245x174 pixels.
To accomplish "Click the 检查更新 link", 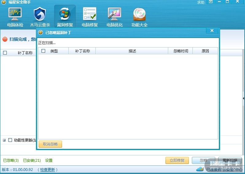I will (x=48, y=169).
